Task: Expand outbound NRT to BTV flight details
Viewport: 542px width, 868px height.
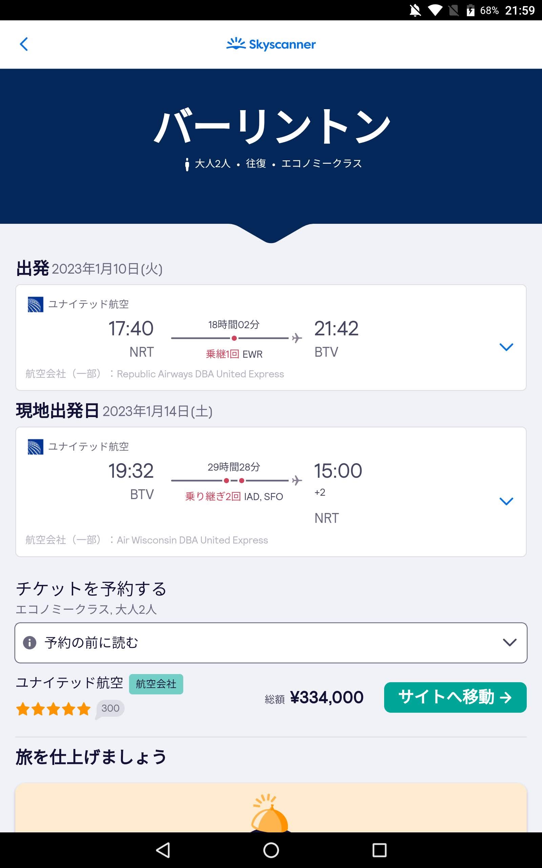Action: tap(506, 347)
